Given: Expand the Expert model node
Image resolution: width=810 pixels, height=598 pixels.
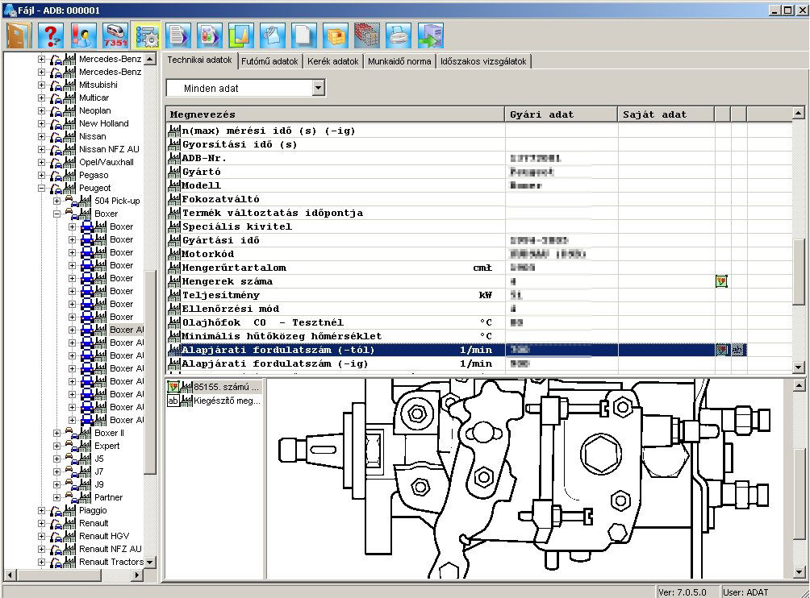Looking at the screenshot, I should pos(57,446).
